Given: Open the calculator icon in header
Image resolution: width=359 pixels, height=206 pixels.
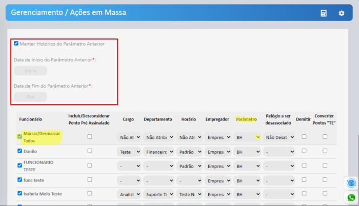Looking at the screenshot, I should coord(324,13).
